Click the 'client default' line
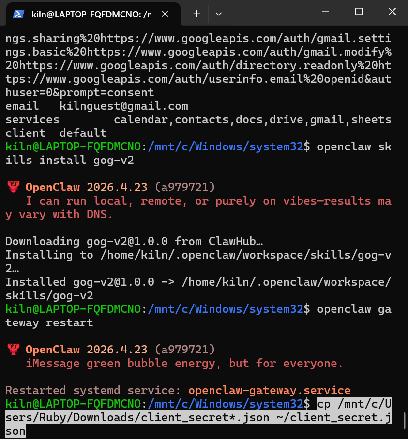408x439 pixels. point(56,133)
